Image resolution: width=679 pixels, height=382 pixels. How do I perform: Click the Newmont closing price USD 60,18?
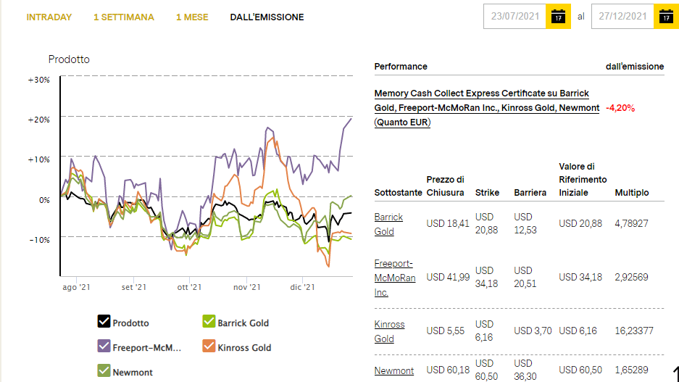(x=448, y=370)
